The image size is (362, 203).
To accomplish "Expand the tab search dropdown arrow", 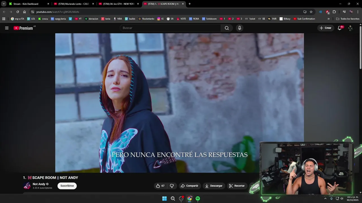I will click(x=4, y=4).
